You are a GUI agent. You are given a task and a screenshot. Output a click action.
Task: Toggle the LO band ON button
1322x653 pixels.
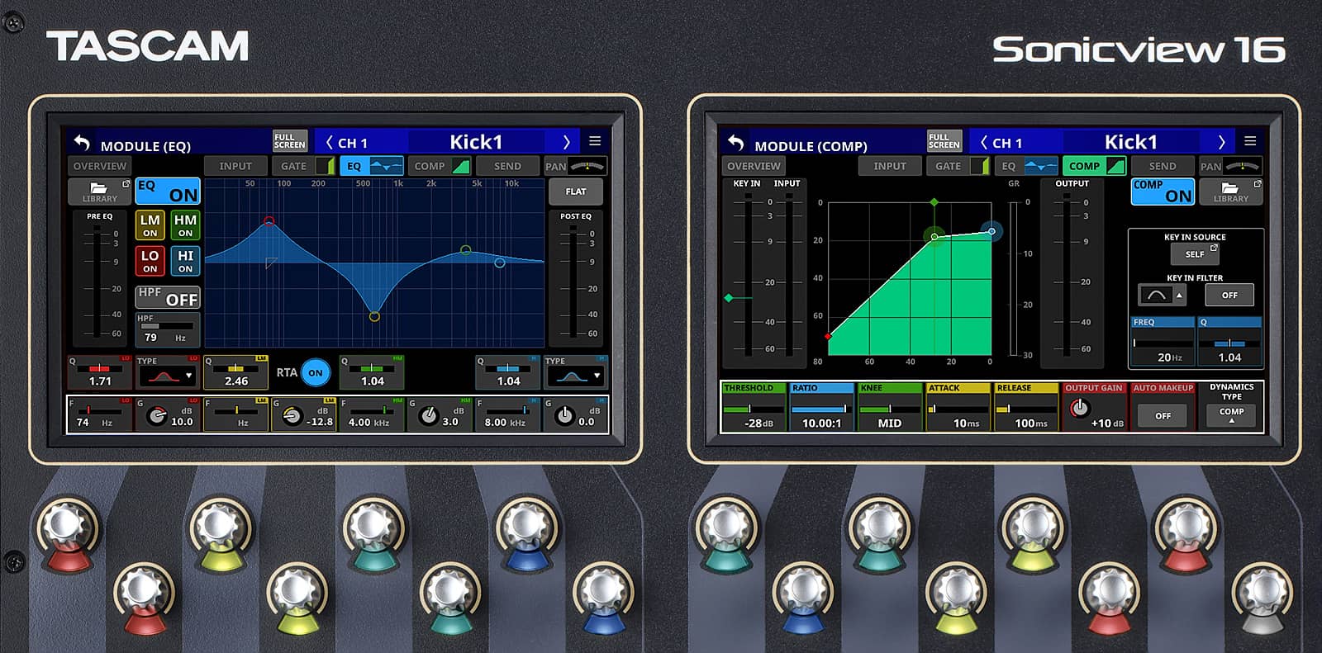[x=150, y=261]
